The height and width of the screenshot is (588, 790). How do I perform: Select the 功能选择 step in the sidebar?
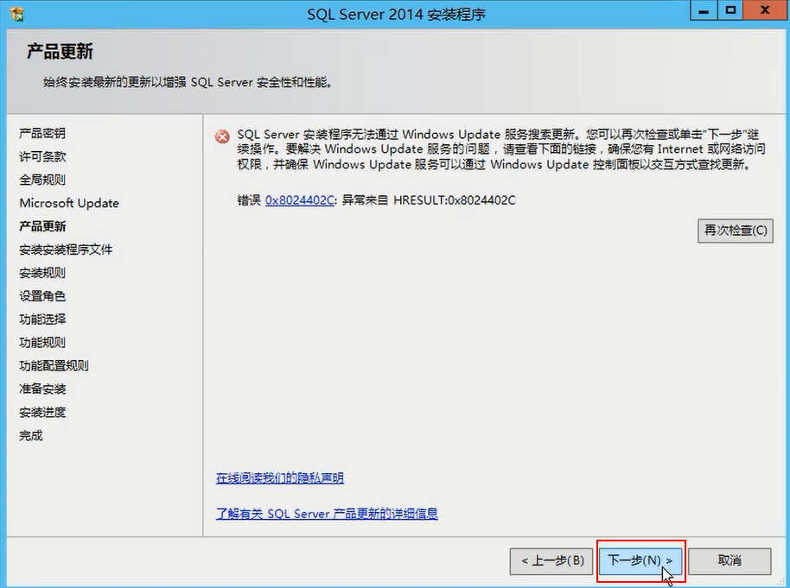pyautogui.click(x=42, y=319)
